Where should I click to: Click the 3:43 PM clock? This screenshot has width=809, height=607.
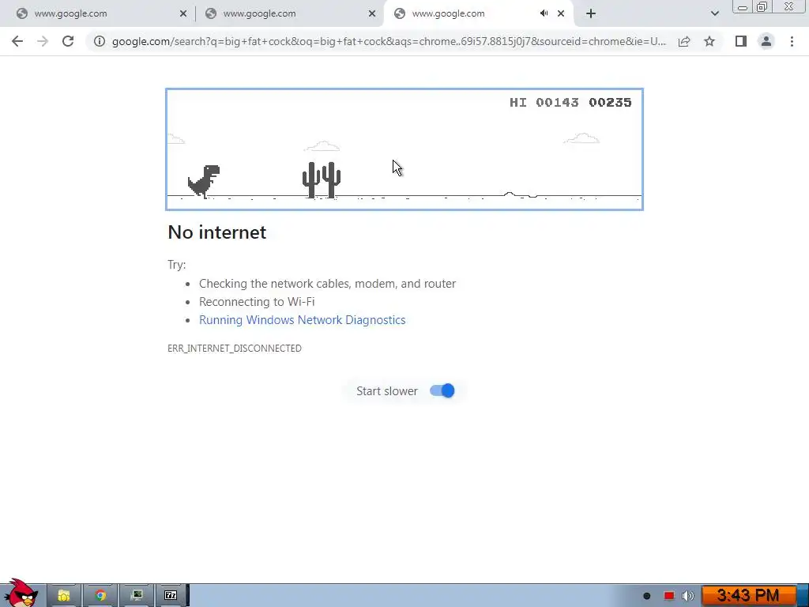coord(748,596)
